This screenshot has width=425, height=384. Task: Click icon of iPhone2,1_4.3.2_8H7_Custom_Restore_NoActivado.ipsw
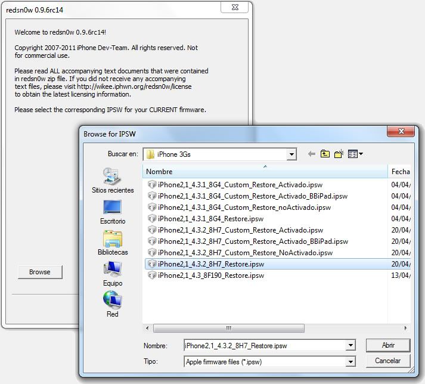coord(152,253)
